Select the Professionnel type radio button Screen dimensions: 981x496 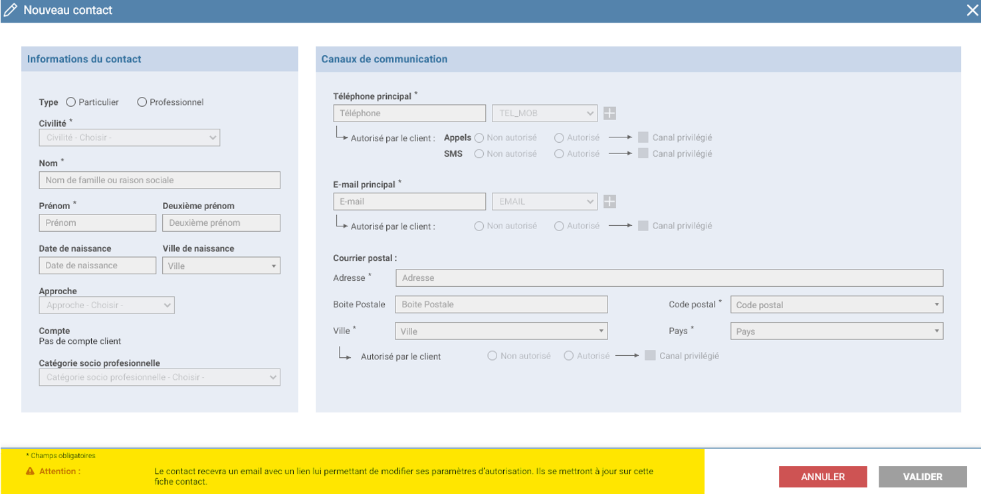click(142, 102)
